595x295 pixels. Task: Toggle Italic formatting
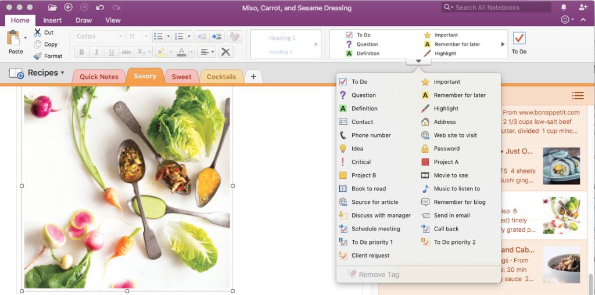pyautogui.click(x=96, y=52)
